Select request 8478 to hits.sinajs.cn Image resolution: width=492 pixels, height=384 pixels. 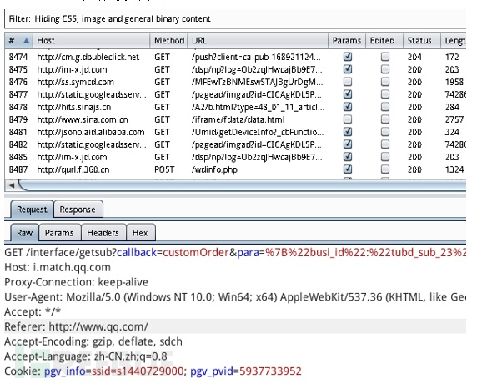click(x=235, y=107)
